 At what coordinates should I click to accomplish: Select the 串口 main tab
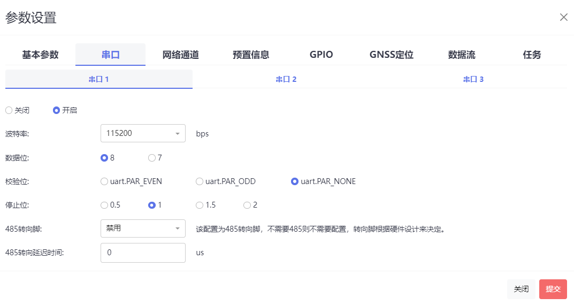pyautogui.click(x=111, y=55)
